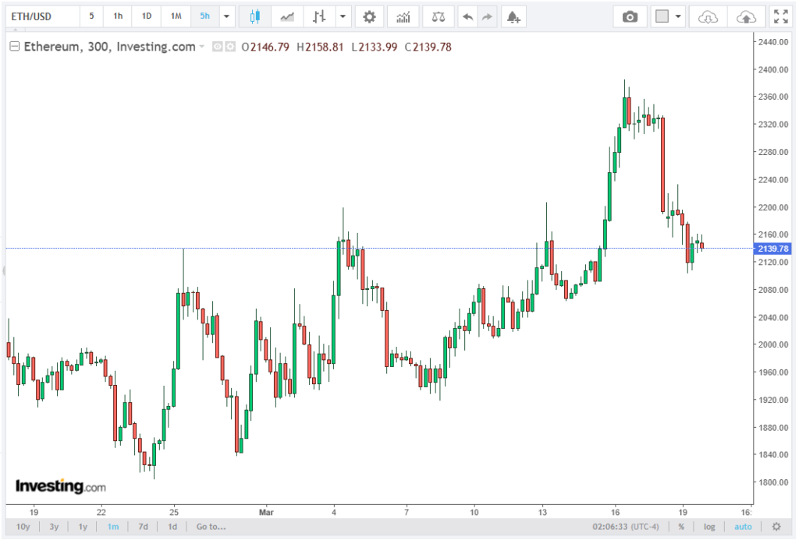The width and height of the screenshot is (799, 540).
Task: Load chart layout with cloud download icon
Action: pos(708,16)
